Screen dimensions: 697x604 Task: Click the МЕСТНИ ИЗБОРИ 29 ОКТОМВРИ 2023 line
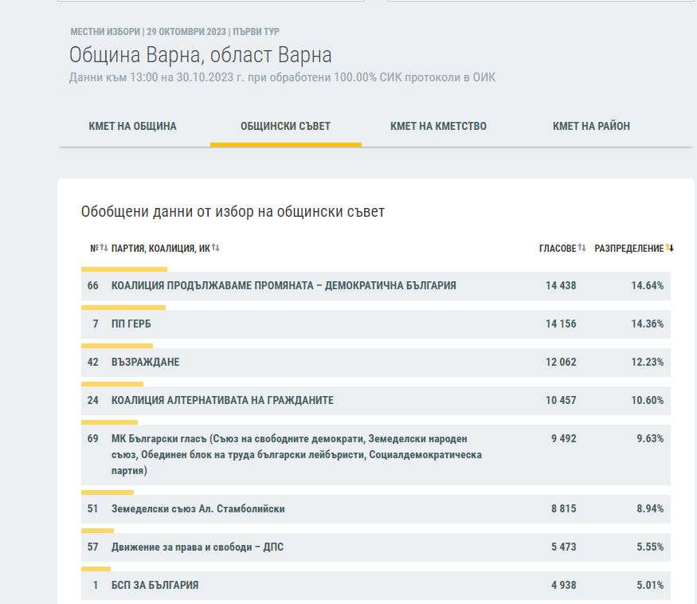(x=174, y=32)
